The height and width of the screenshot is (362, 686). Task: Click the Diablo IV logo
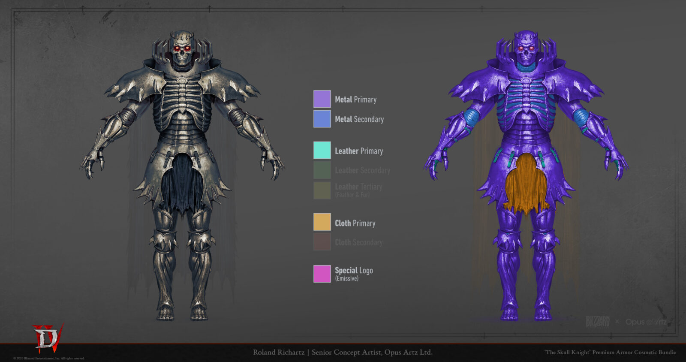(48, 338)
